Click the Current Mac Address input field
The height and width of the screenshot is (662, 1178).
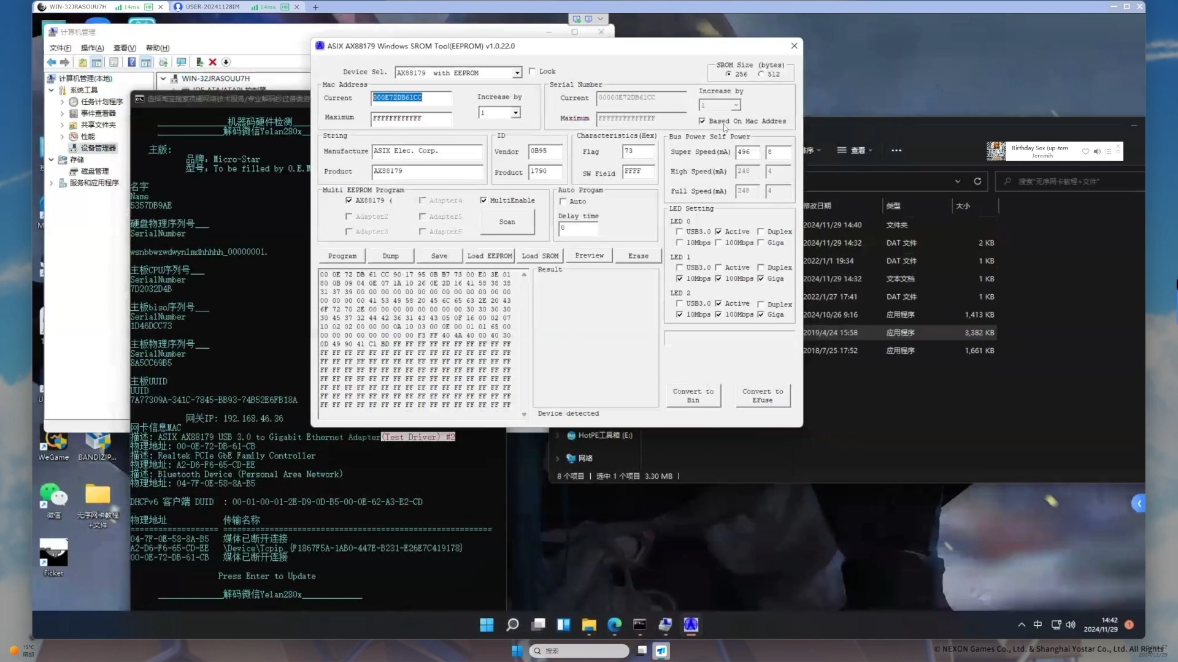[x=411, y=97]
